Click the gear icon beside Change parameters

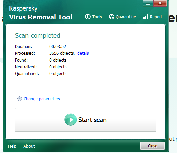pos(20,99)
